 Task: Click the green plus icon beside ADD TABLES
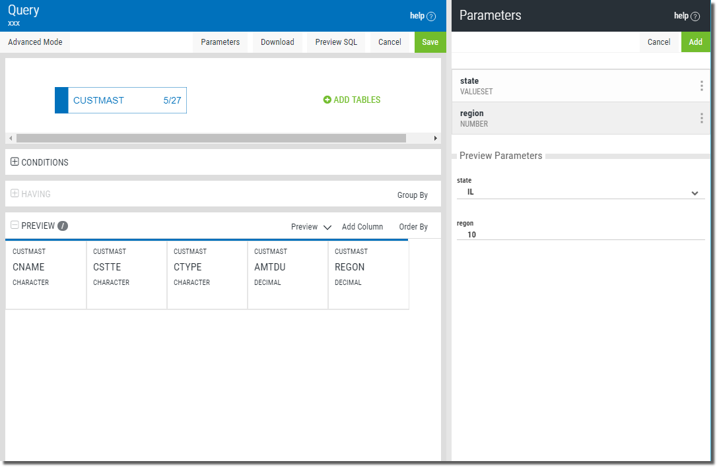327,100
